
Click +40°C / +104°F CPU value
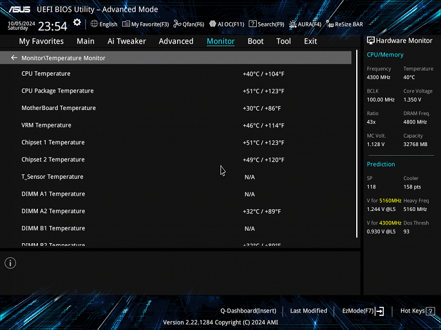point(263,74)
